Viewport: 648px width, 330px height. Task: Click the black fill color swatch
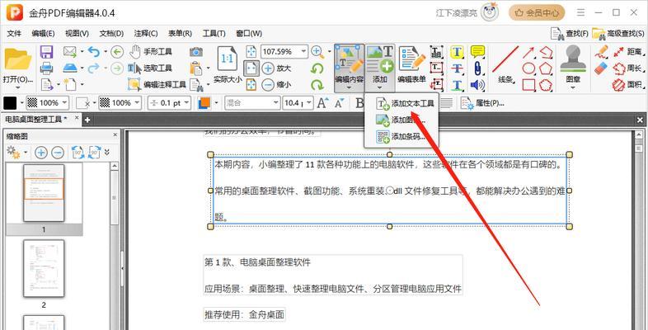coord(11,103)
